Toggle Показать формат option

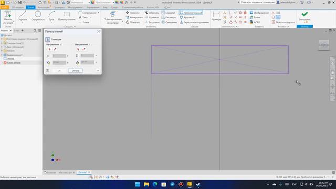click(x=283, y=22)
